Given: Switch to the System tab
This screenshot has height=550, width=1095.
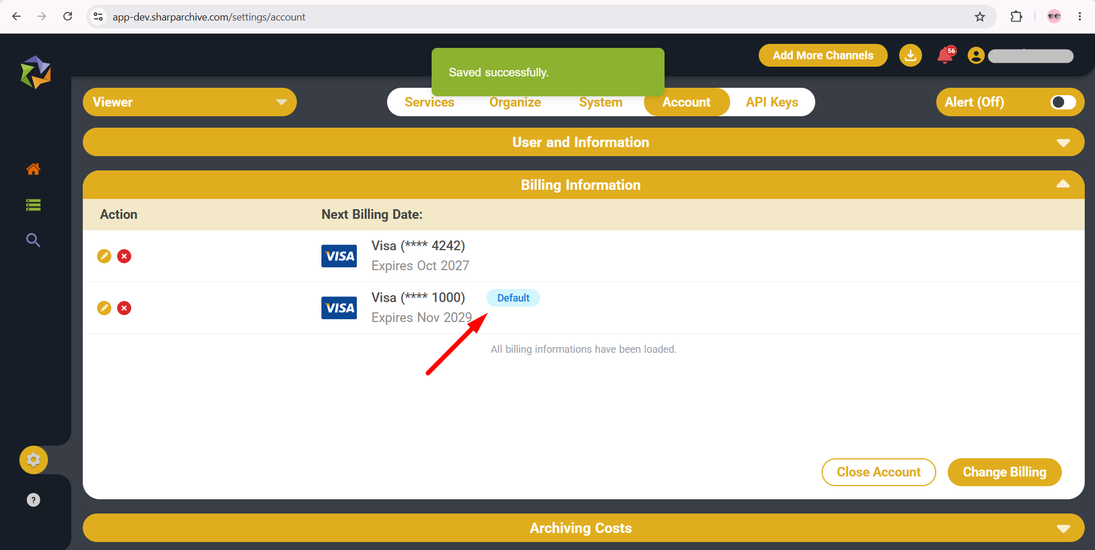Looking at the screenshot, I should tap(601, 102).
